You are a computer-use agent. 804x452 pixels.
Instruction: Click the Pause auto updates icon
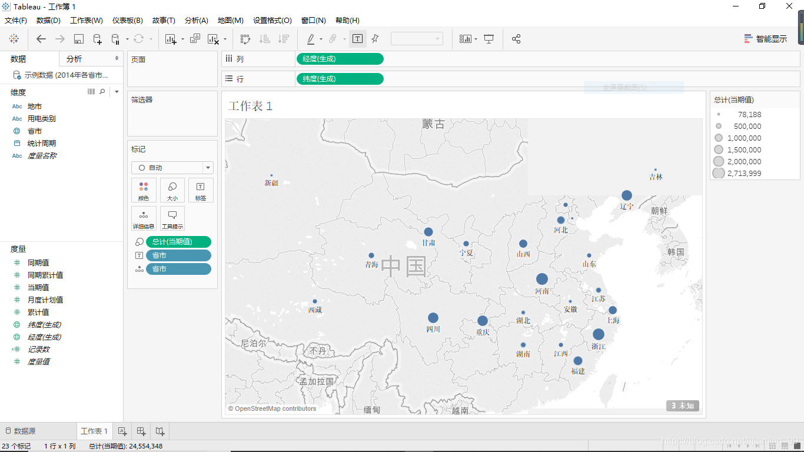click(115, 39)
